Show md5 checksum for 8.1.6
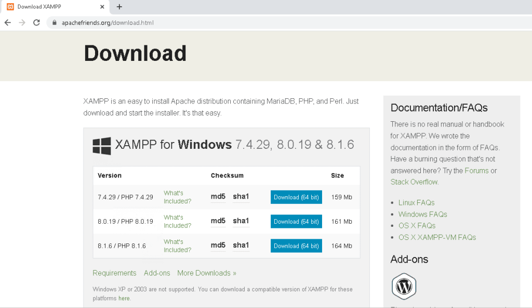 point(218,245)
